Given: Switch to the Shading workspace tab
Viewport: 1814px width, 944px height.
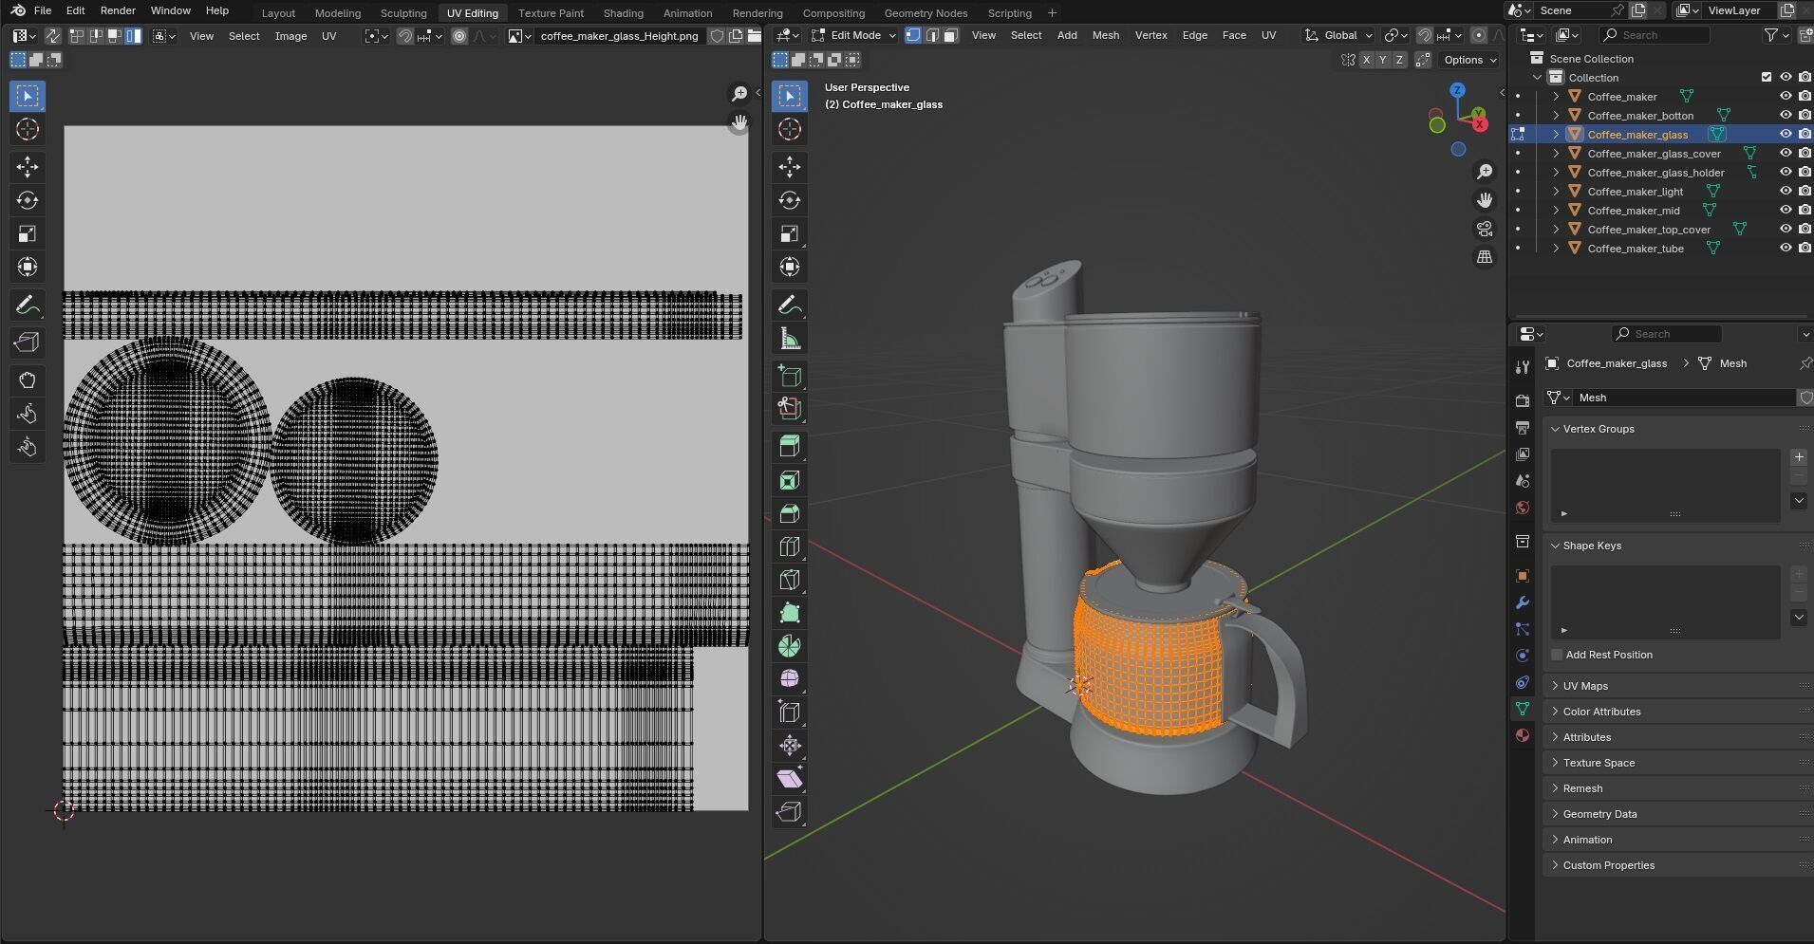Looking at the screenshot, I should point(623,13).
